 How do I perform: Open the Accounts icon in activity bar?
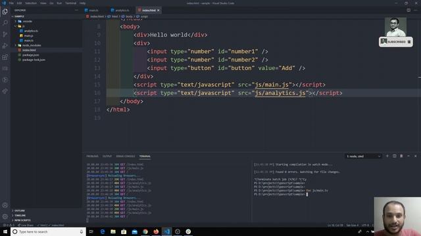tap(5, 205)
